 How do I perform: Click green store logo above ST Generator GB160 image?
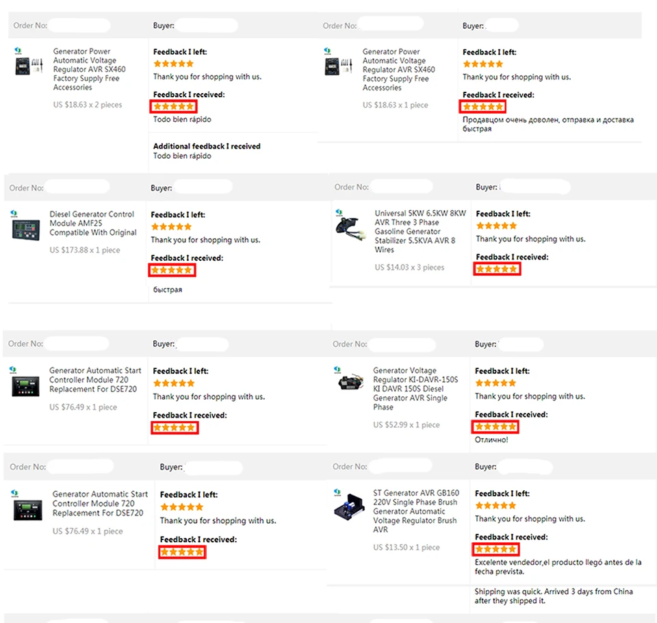(x=337, y=492)
